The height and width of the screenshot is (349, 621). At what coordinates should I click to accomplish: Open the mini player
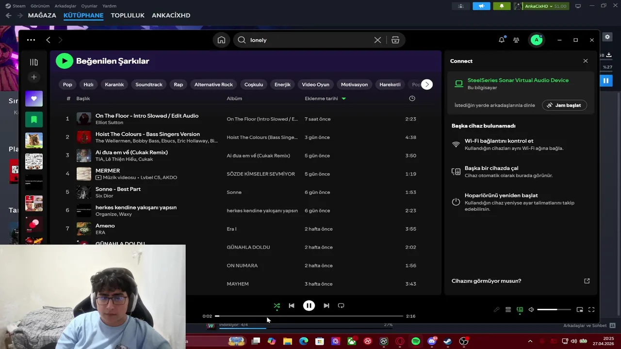point(580,310)
